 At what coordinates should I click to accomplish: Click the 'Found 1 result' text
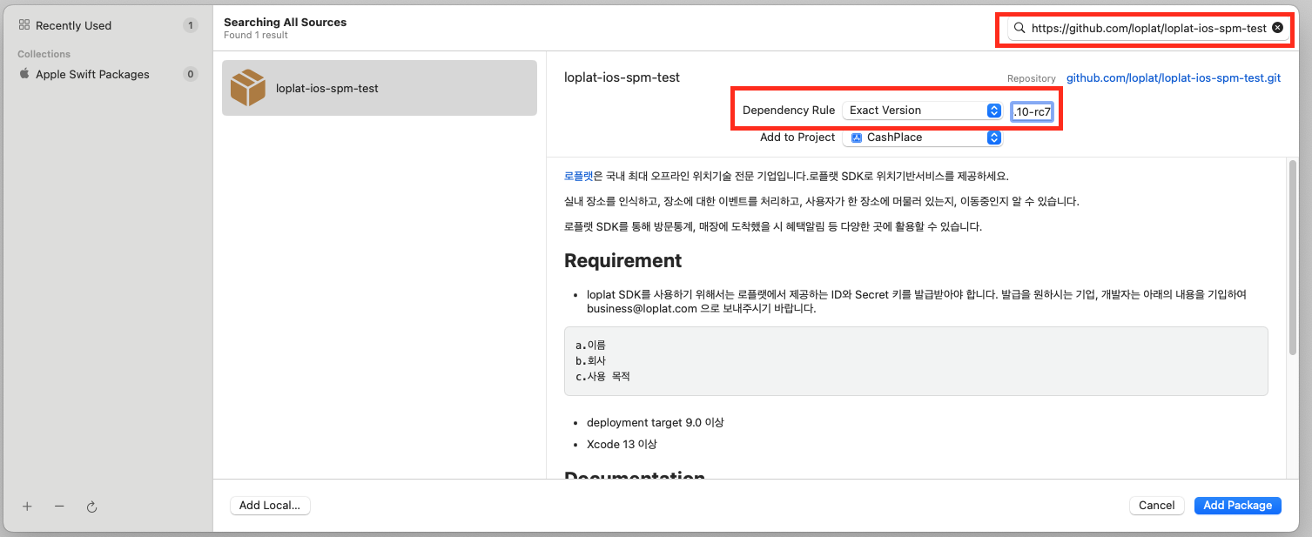click(x=256, y=35)
